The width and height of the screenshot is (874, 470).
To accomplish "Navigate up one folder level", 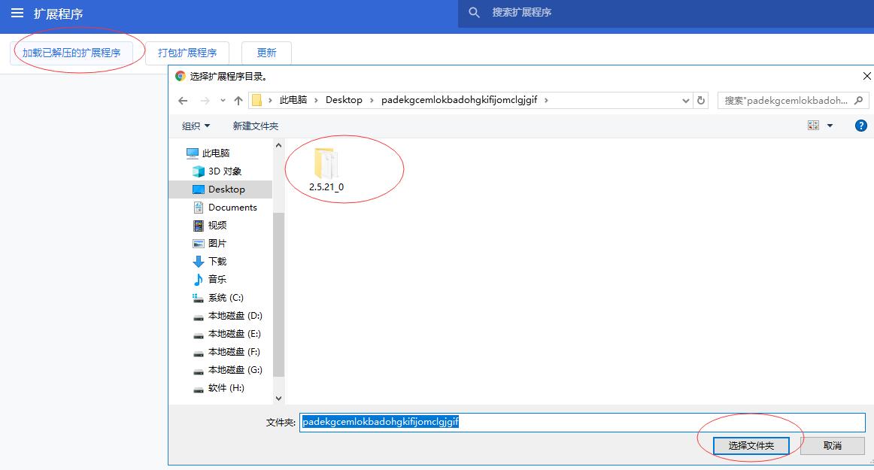I will point(238,101).
